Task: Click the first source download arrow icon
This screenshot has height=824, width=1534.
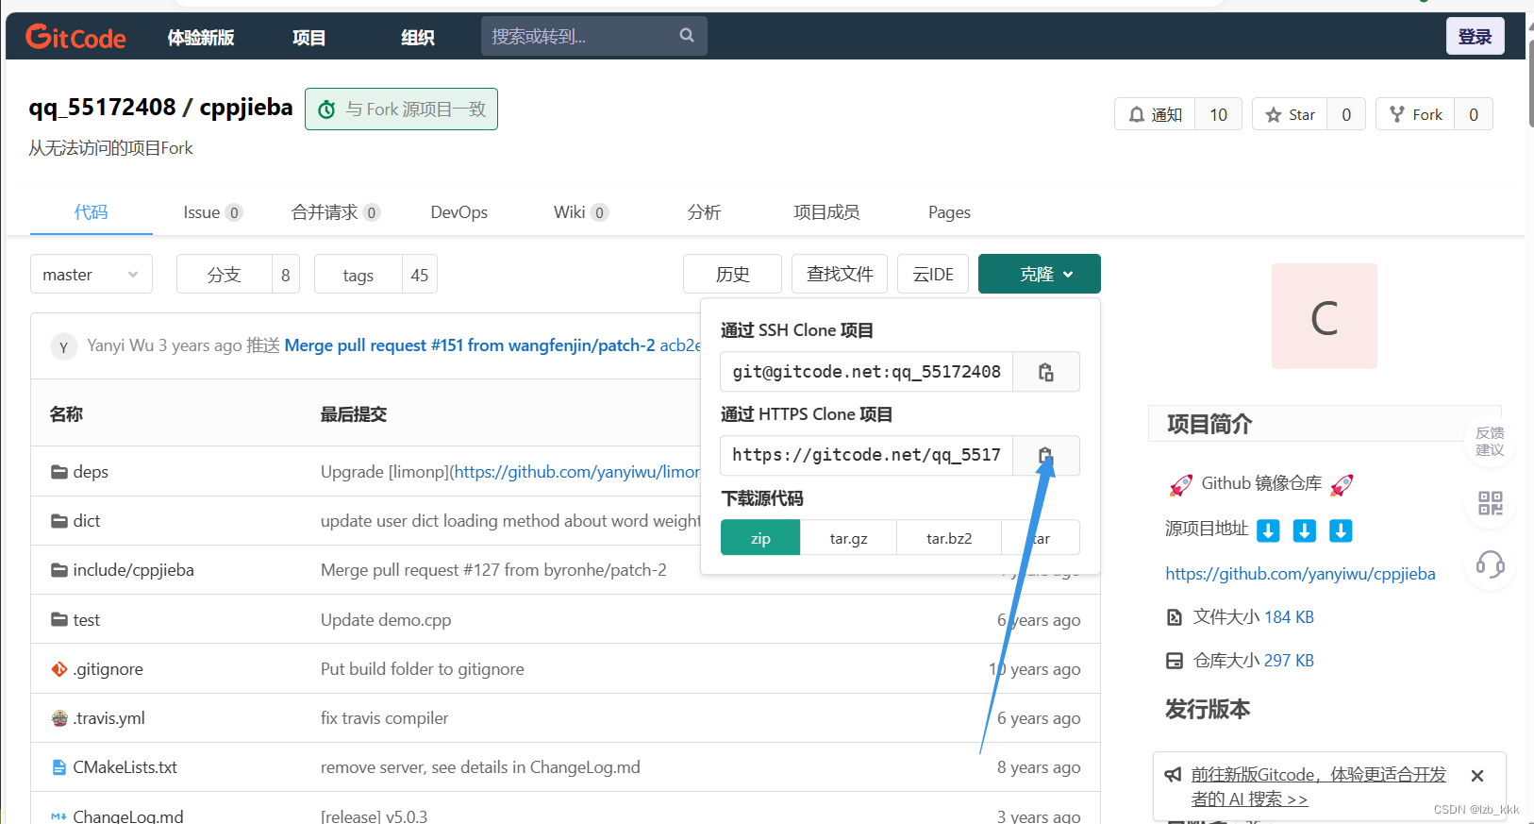Action: 1269,530
